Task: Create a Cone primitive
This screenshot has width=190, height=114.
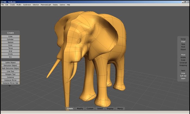Action: (10, 45)
